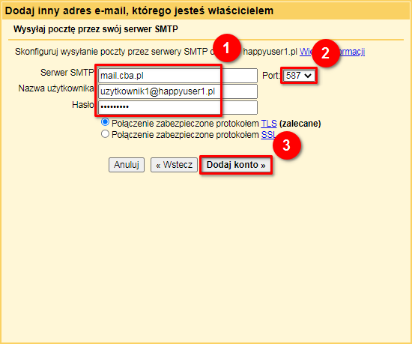Click the Serwer SMTP label text
The image size is (412, 344).
coord(67,73)
